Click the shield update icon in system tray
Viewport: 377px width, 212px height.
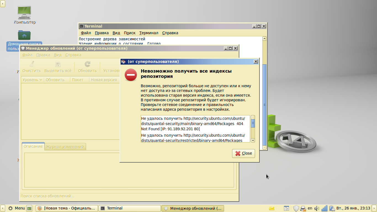click(x=296, y=208)
